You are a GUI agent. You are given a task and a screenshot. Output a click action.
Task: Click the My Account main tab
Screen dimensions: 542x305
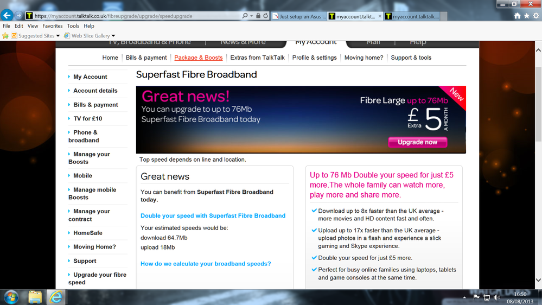pos(316,42)
